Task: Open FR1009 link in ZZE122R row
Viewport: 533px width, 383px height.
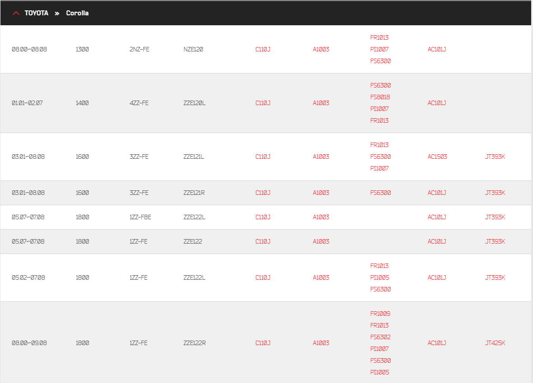Action: (380, 314)
